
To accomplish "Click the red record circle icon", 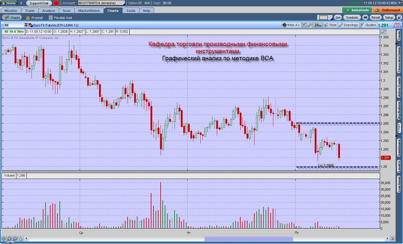I will point(56,3).
